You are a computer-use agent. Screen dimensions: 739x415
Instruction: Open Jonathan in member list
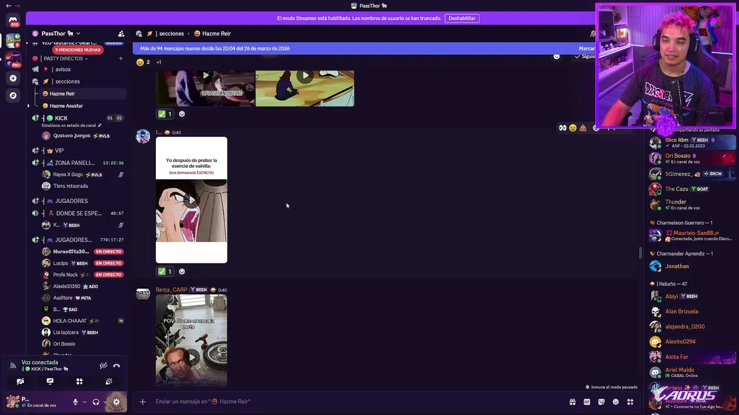[677, 266]
